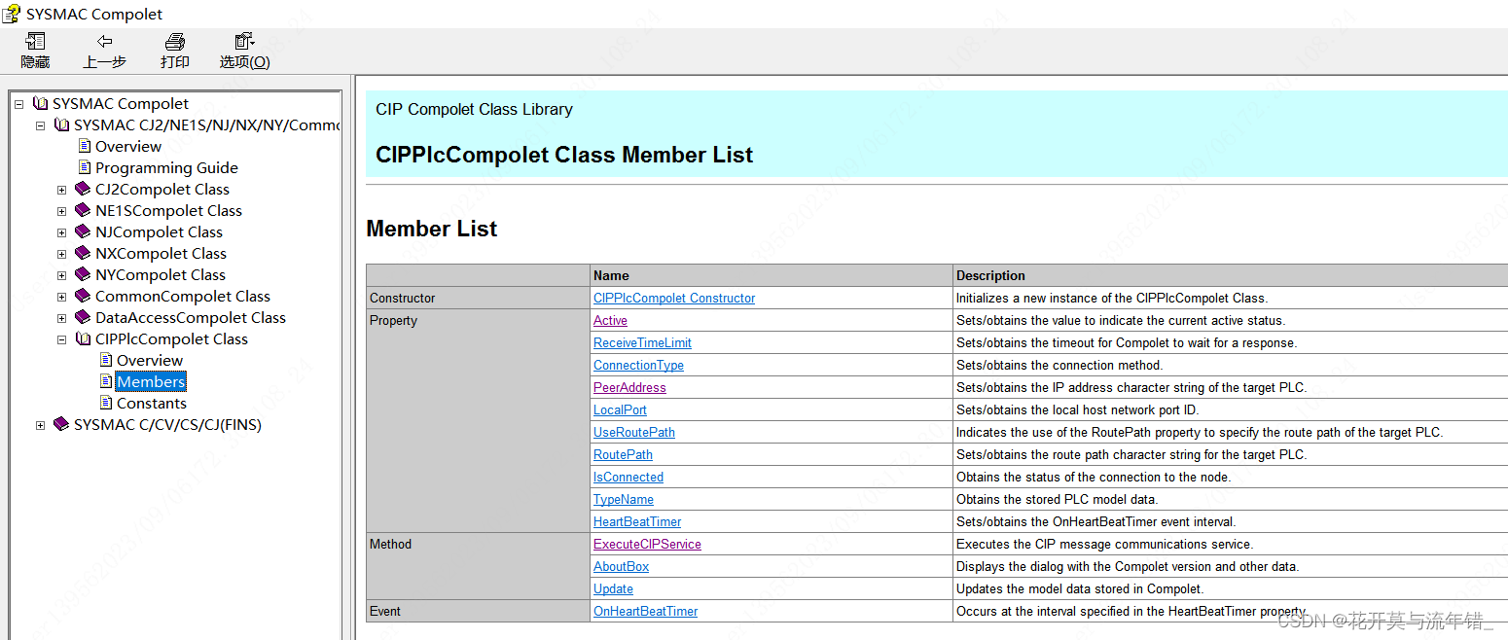The width and height of the screenshot is (1508, 640).
Task: Expand the SYSMAC C/CV/CS/CJ(FINS) node
Action: click(40, 425)
